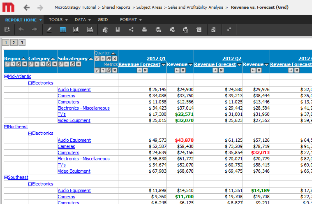Image resolution: width=312 pixels, height=204 pixels.
Task: Open the 2012 Q1 header link
Action: pyautogui.click(x=156, y=59)
